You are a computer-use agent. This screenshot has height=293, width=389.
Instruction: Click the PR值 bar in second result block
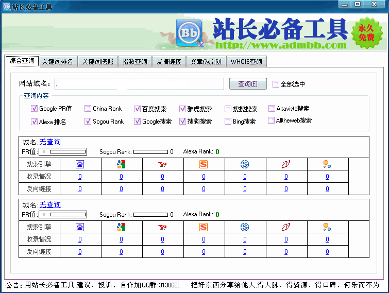click(63, 214)
